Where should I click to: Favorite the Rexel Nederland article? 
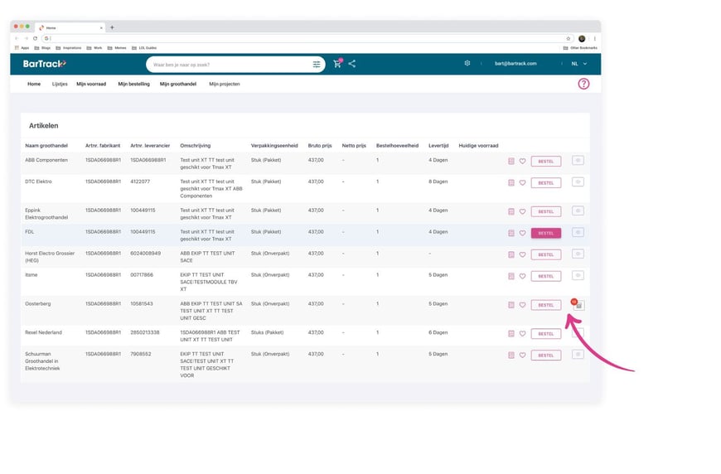point(523,334)
